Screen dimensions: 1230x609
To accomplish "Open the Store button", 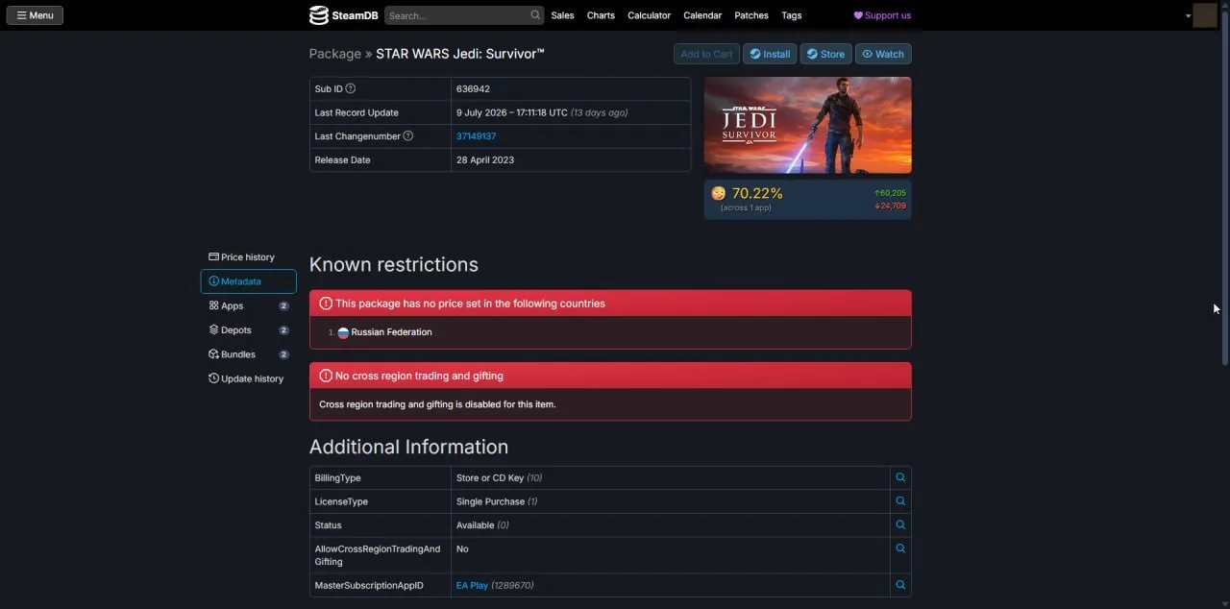I will [x=825, y=54].
